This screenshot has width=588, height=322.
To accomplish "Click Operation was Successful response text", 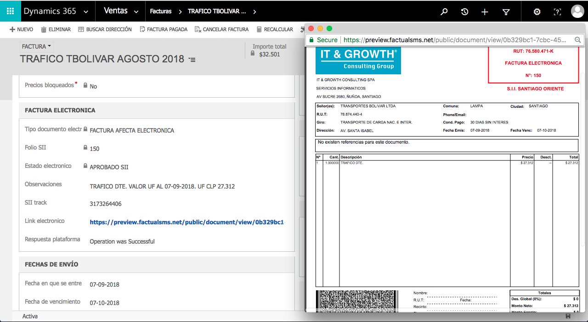I will (x=122, y=241).
